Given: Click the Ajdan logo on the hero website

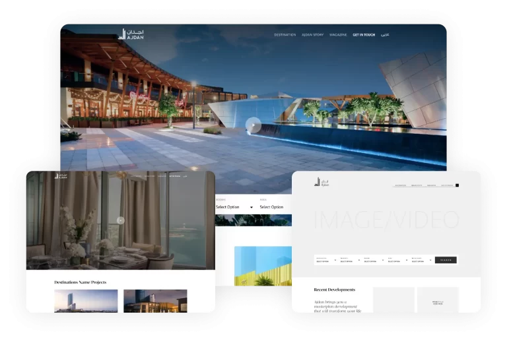Looking at the screenshot, I should point(131,34).
